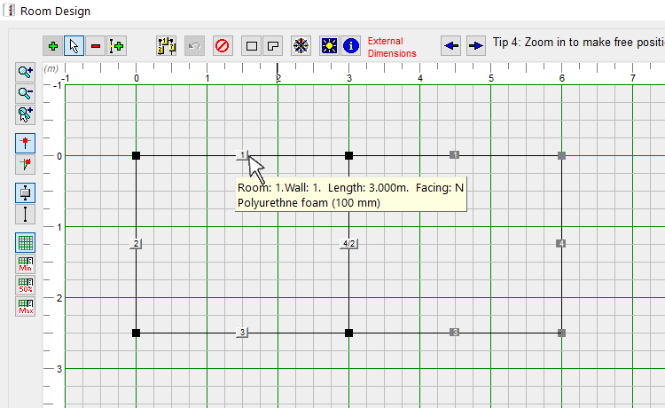Toggle the thick wall display mode
This screenshot has width=665, height=408.
[x=25, y=193]
